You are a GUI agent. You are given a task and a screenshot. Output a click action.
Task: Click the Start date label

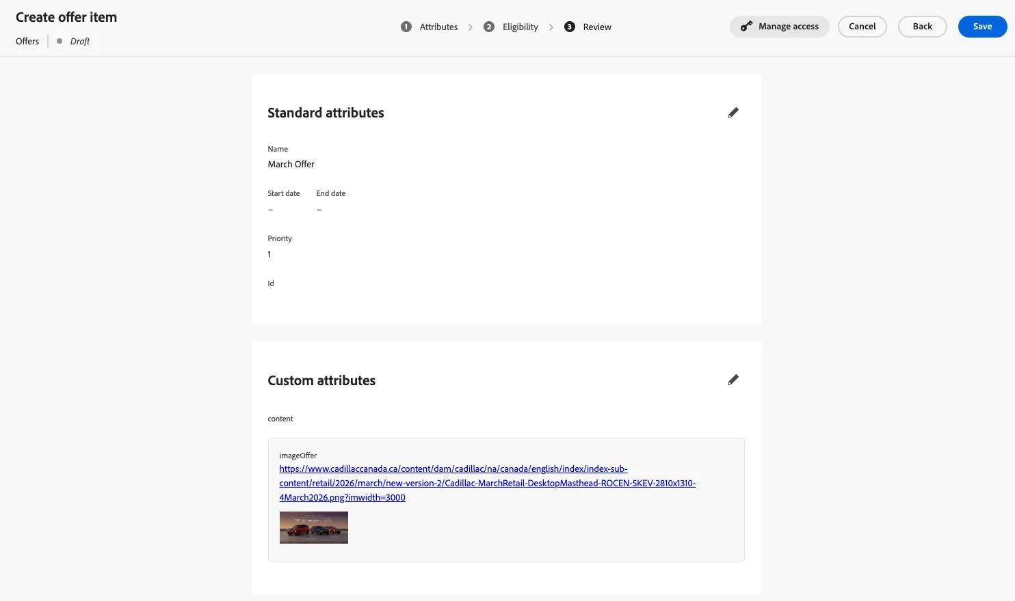[x=284, y=193]
